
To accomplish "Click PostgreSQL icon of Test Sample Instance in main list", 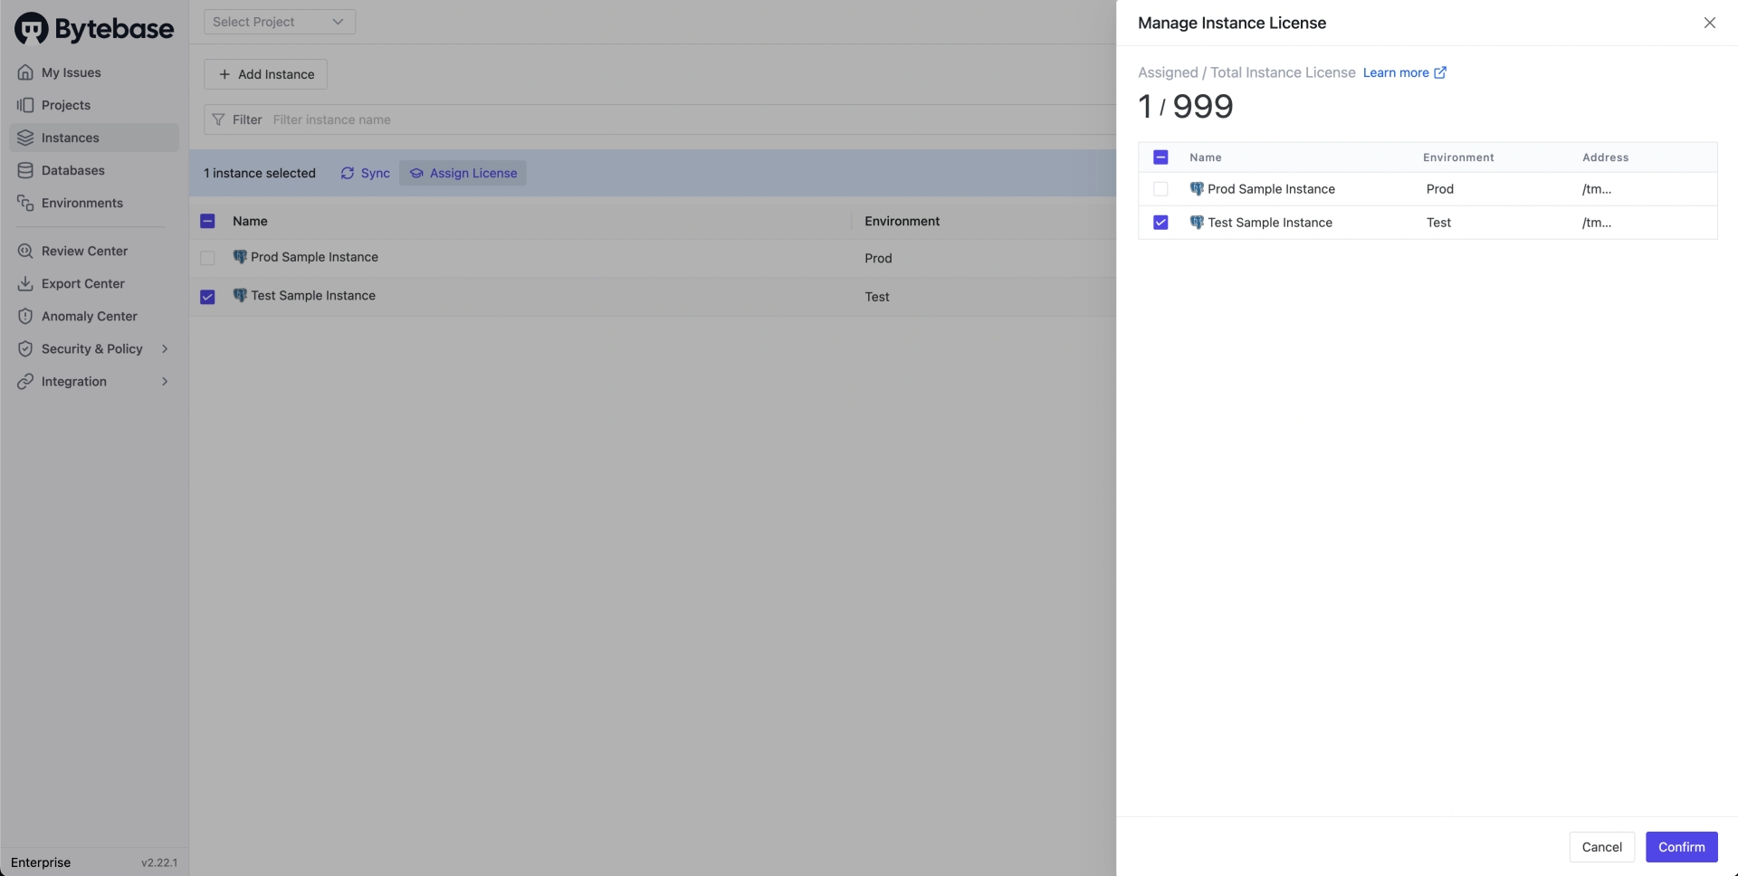I will [240, 295].
